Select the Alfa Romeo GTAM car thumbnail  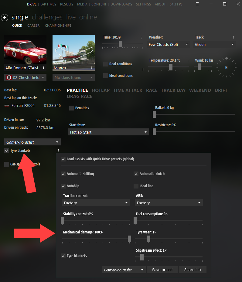25,50
